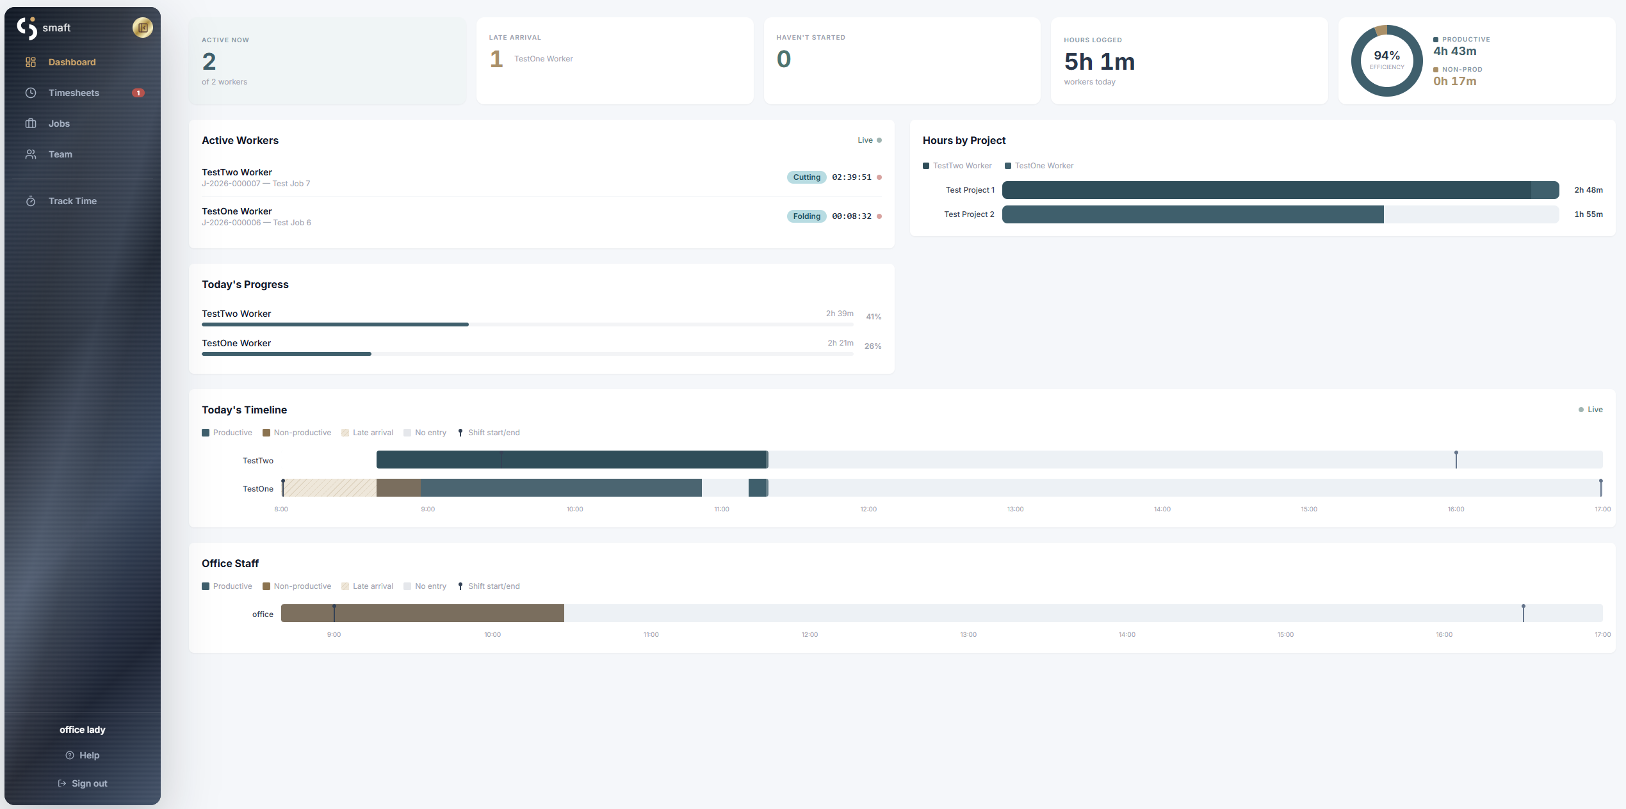Click the Dashboard grid icon
Screen dimensions: 1626x809
(x=31, y=62)
